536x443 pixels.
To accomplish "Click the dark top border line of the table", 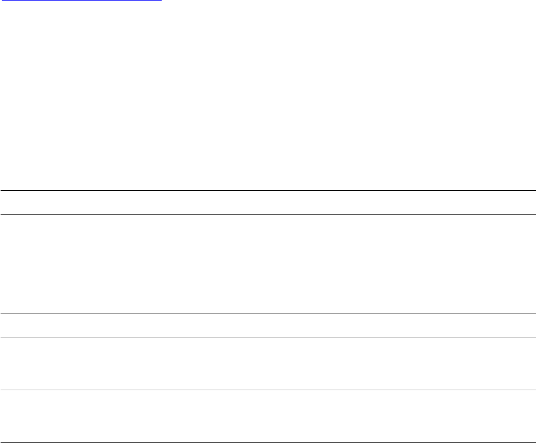I will pos(268,191).
